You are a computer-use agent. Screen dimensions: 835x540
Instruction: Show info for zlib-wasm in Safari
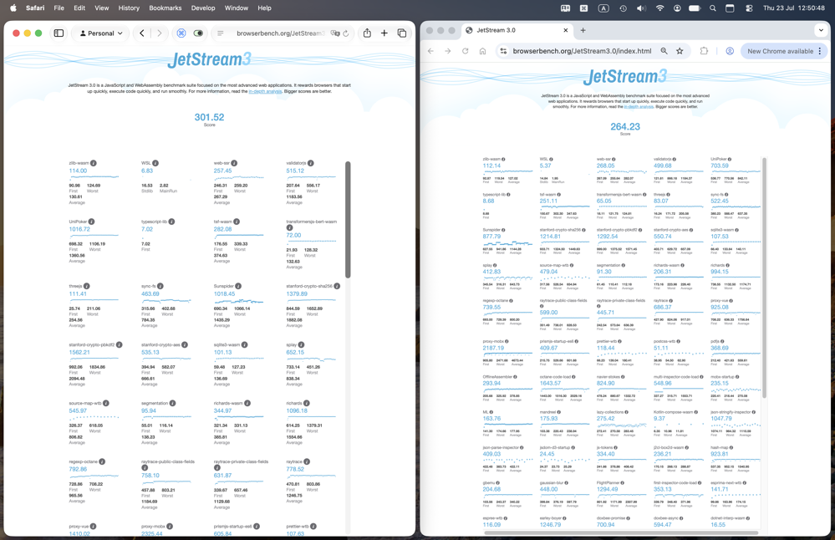pyautogui.click(x=93, y=164)
